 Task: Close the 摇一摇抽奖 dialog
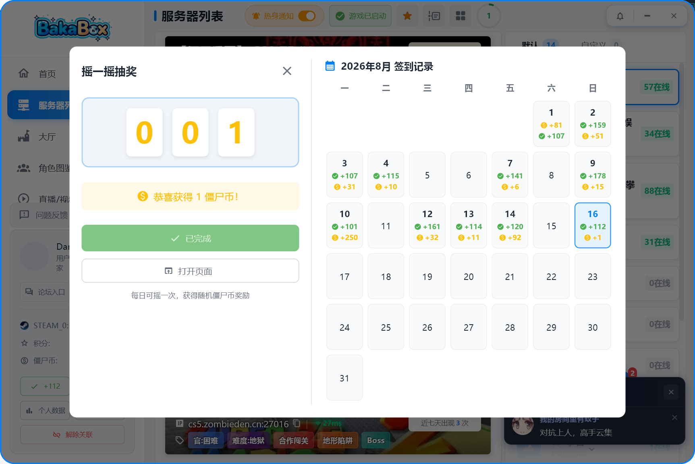tap(287, 71)
